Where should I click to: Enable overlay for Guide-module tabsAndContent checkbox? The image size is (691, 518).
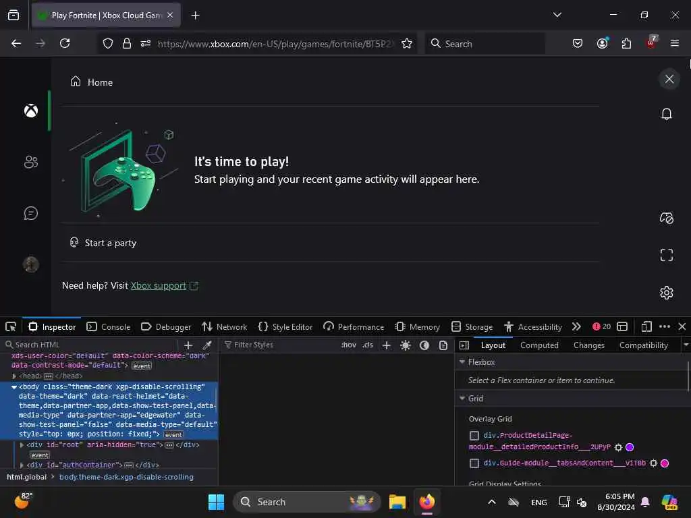point(474,463)
